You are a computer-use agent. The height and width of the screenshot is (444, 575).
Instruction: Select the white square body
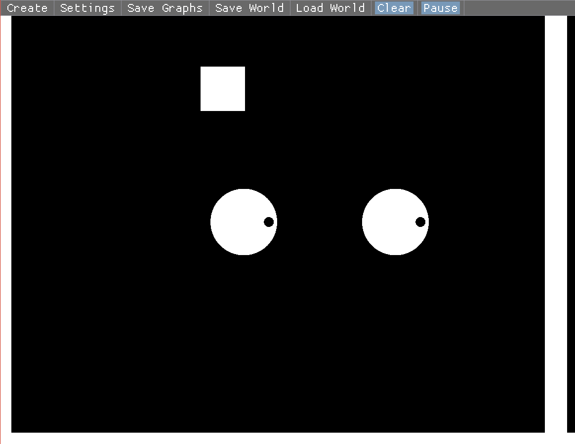[223, 89]
